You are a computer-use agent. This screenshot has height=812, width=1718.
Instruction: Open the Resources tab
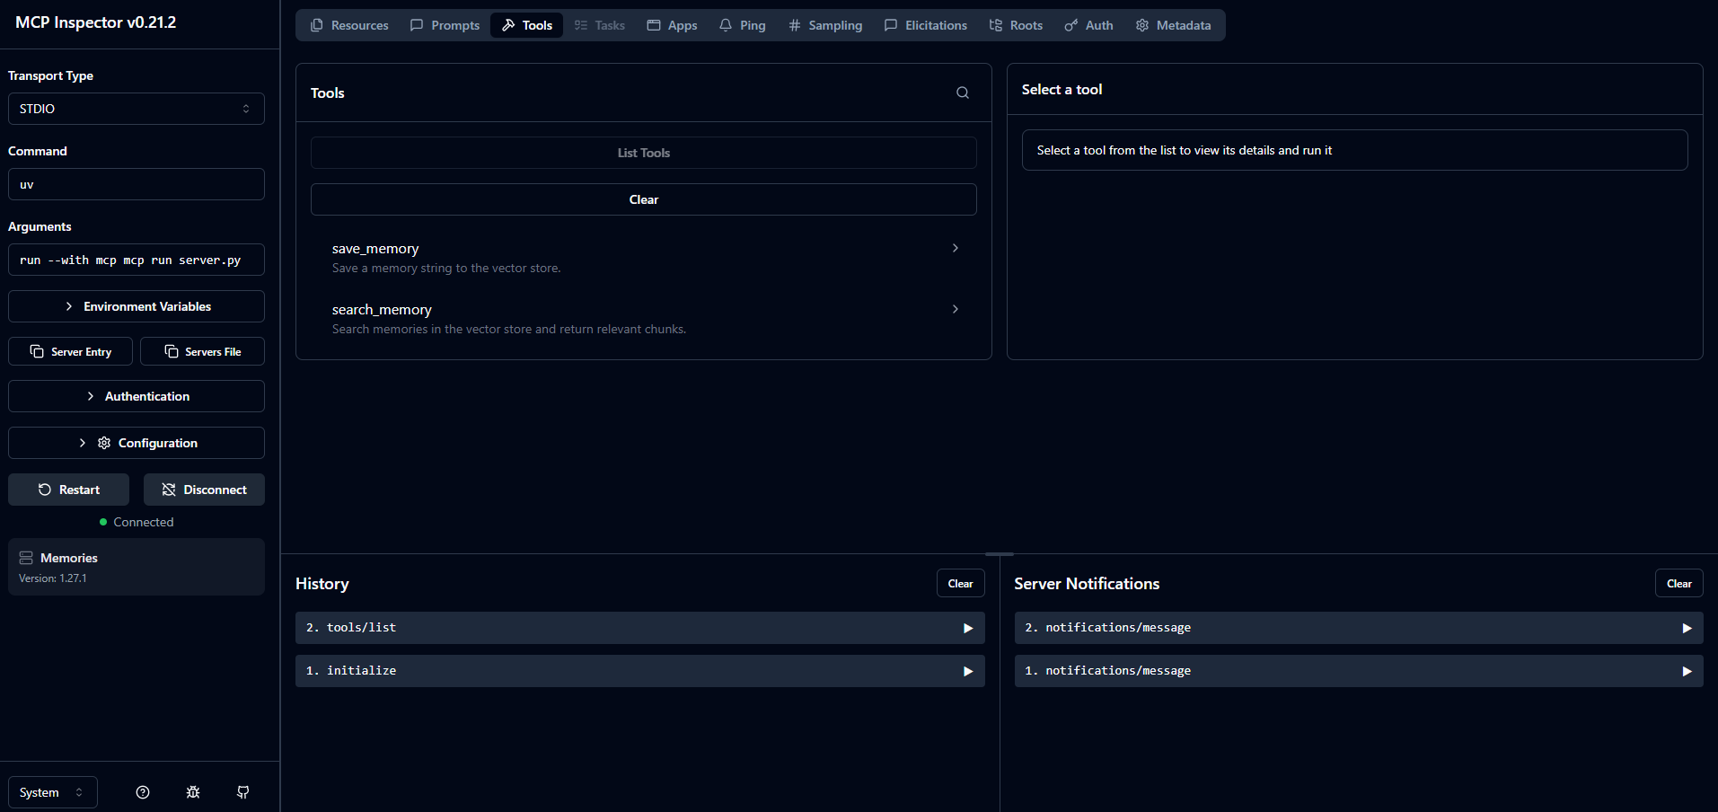(349, 25)
